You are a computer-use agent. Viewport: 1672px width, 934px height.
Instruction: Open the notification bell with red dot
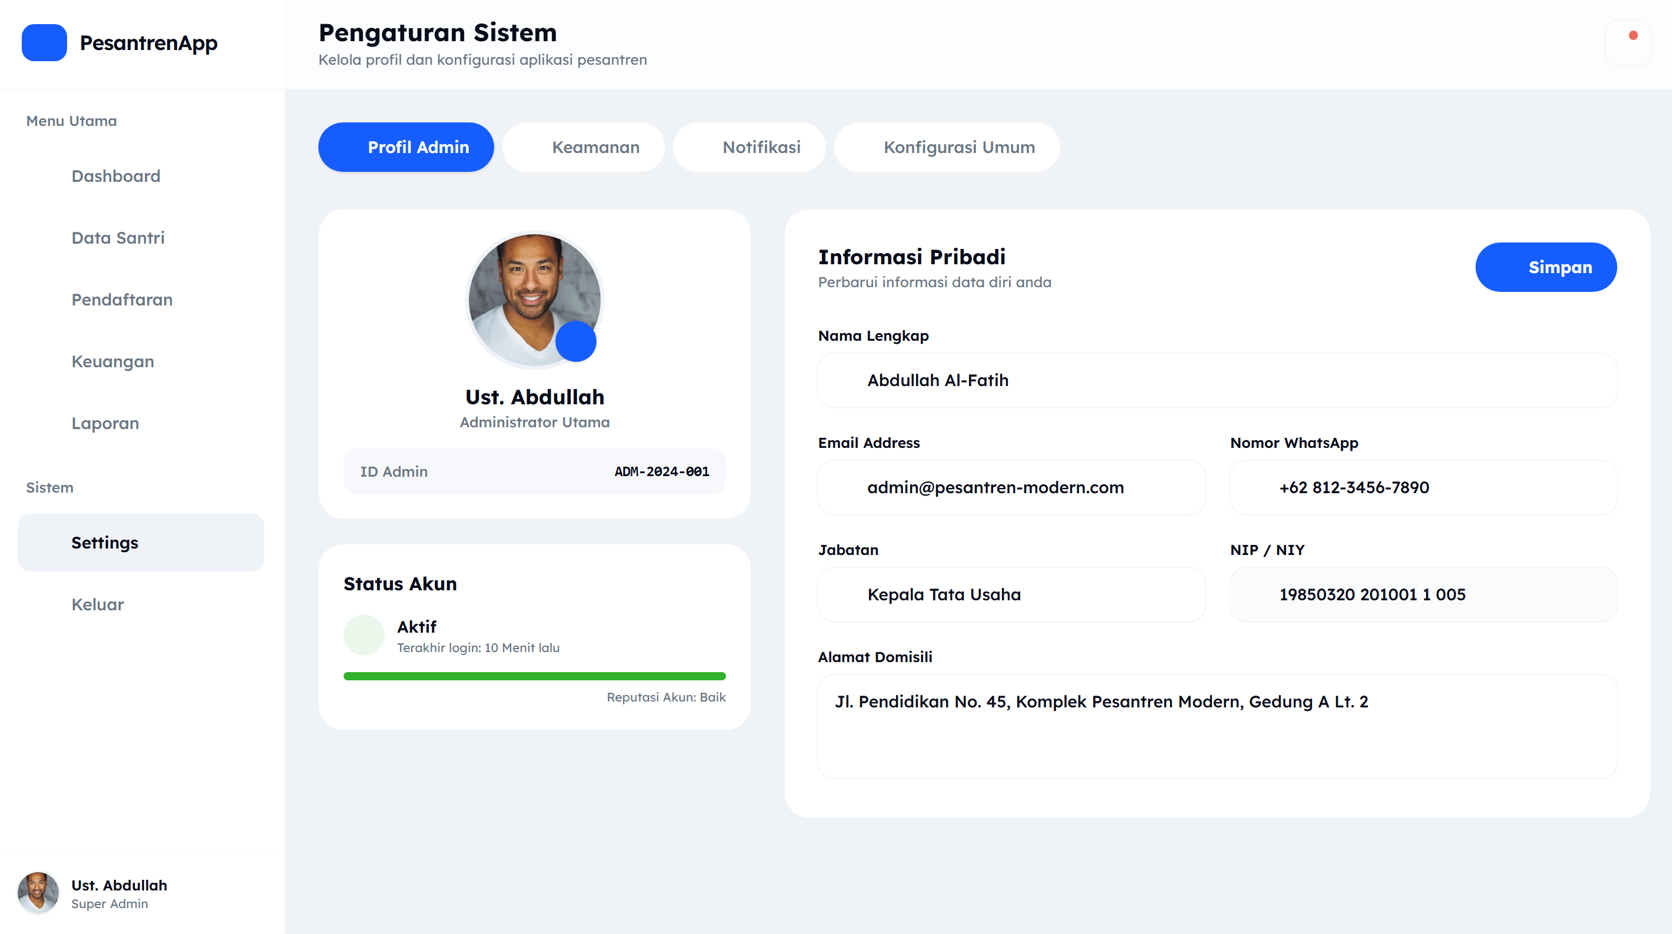click(x=1627, y=43)
